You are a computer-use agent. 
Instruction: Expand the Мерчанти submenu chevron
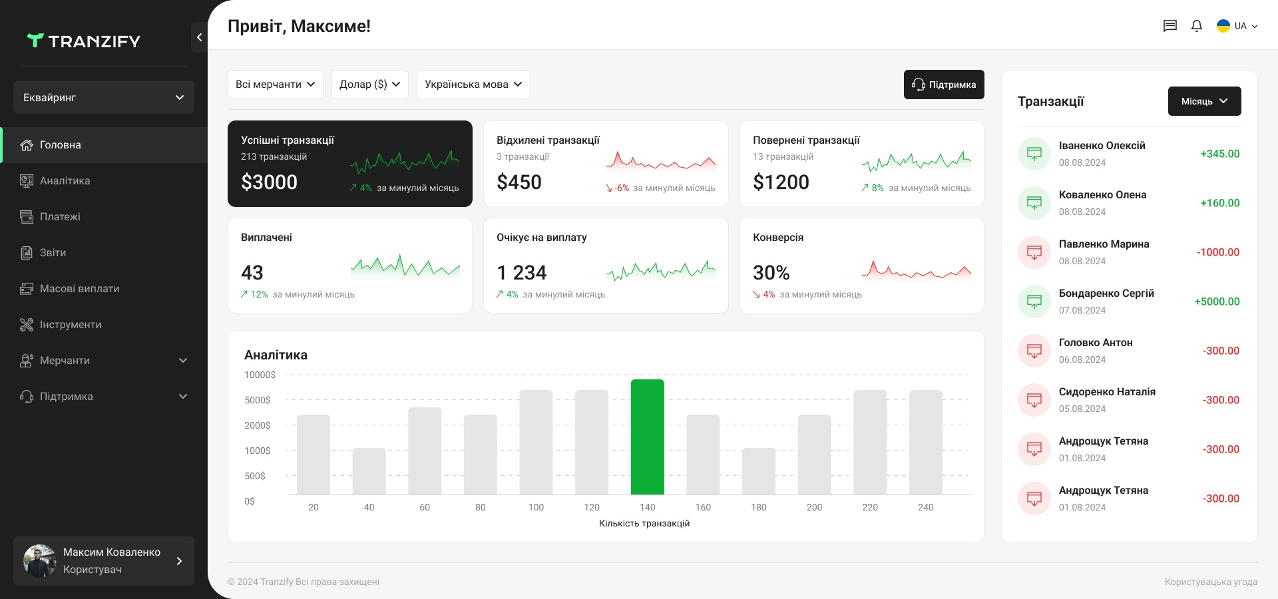tap(183, 361)
